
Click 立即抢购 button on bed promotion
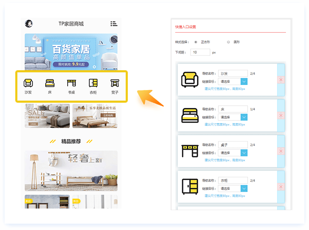click(x=108, y=115)
